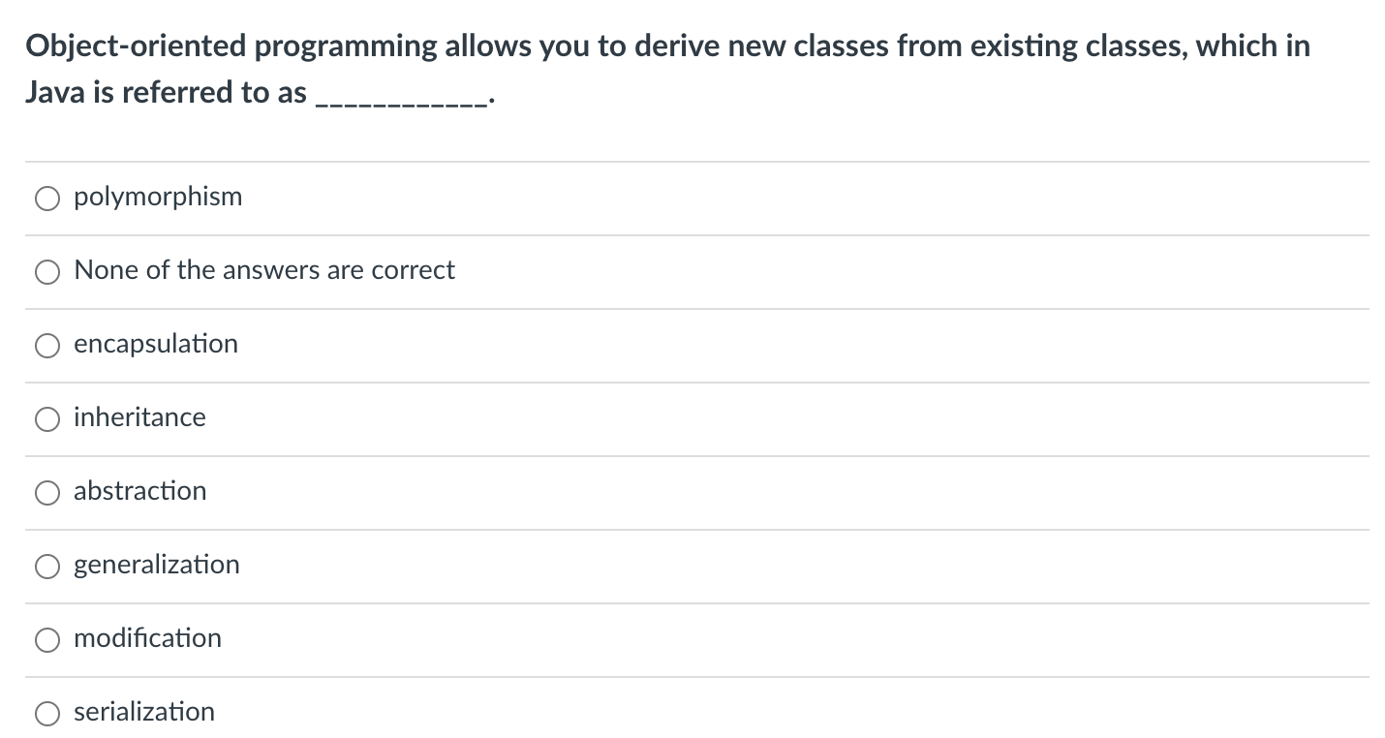Viewport: 1385px width, 738px height.
Task: Click the 'None of the answers are correct' label
Action: pyautogui.click(x=264, y=270)
